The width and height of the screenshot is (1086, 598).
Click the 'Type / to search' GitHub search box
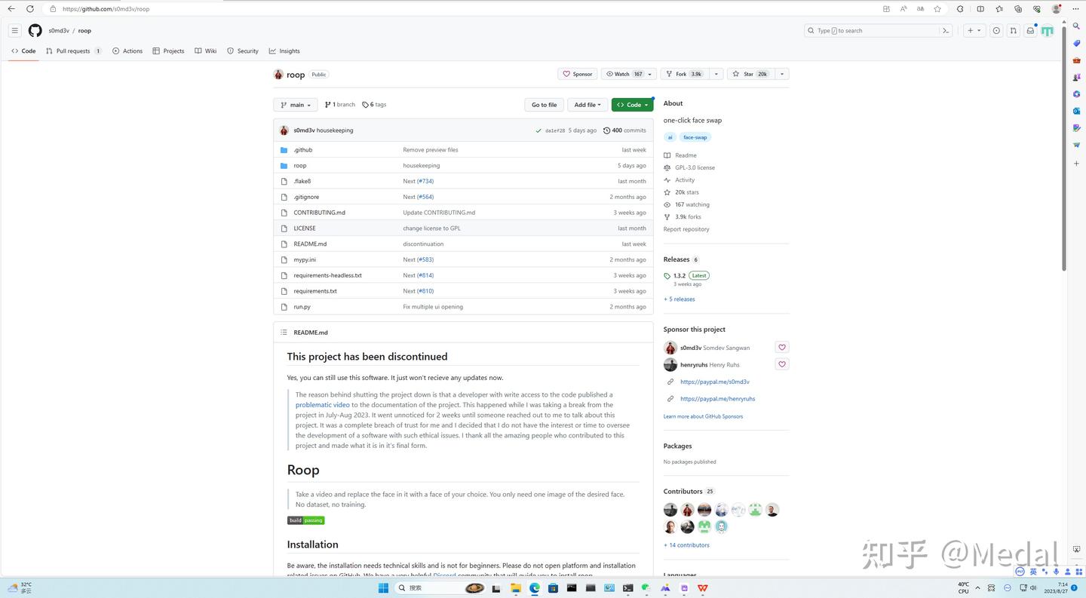(871, 31)
